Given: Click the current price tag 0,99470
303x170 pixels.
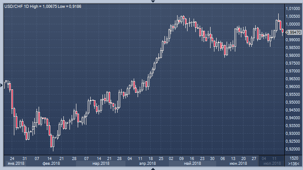Looking at the screenshot, I should [x=293, y=32].
